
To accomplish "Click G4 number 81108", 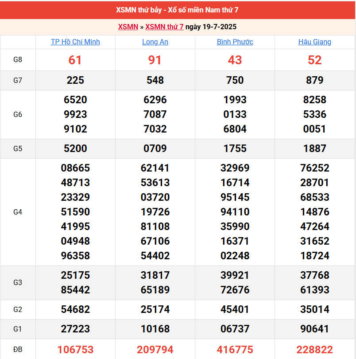I will (155, 226).
